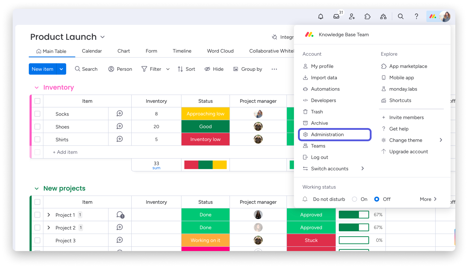Select all items in New projects checkbox
The width and height of the screenshot is (468, 267).
[x=37, y=202]
